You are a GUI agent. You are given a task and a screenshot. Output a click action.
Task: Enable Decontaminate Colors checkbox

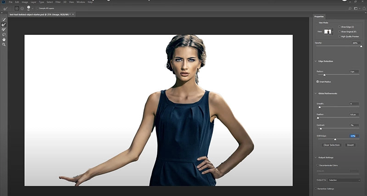pos(317,165)
